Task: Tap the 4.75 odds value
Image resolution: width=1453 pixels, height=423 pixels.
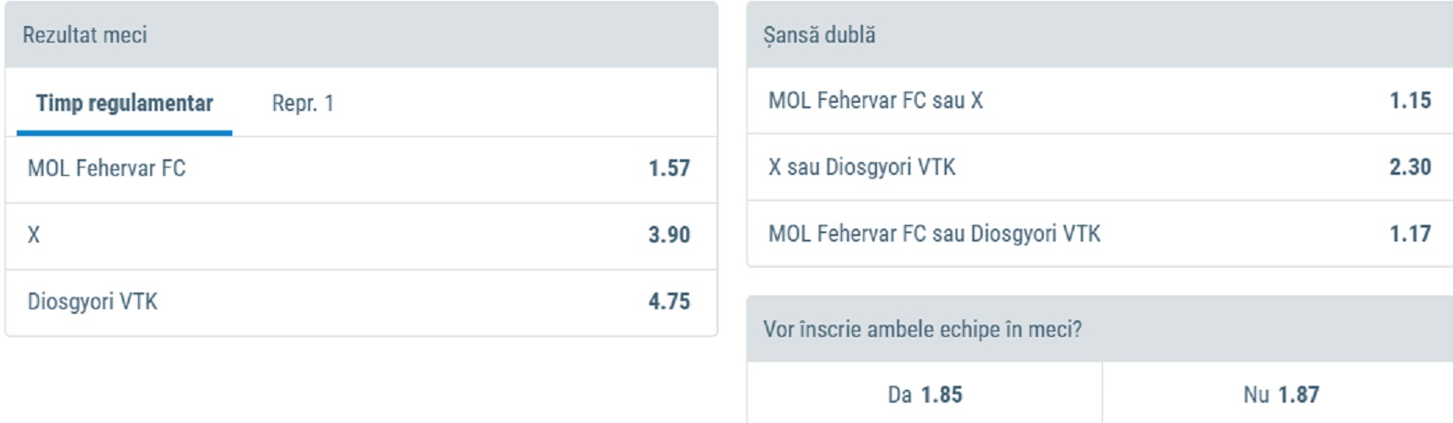Action: click(x=669, y=302)
